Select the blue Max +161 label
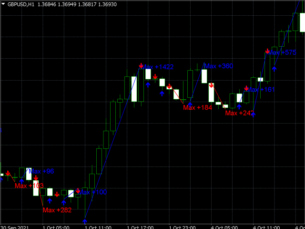 [x=261, y=90]
